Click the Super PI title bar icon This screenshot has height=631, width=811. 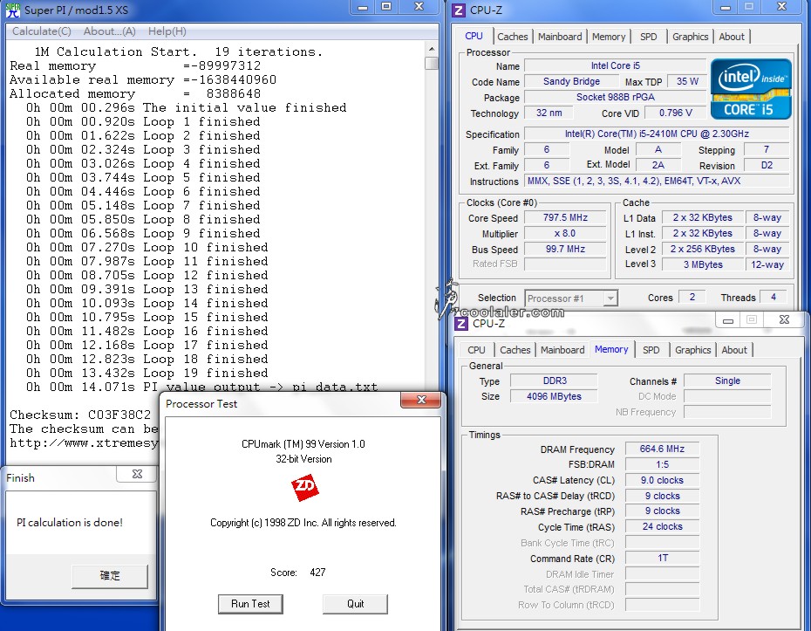tap(13, 10)
